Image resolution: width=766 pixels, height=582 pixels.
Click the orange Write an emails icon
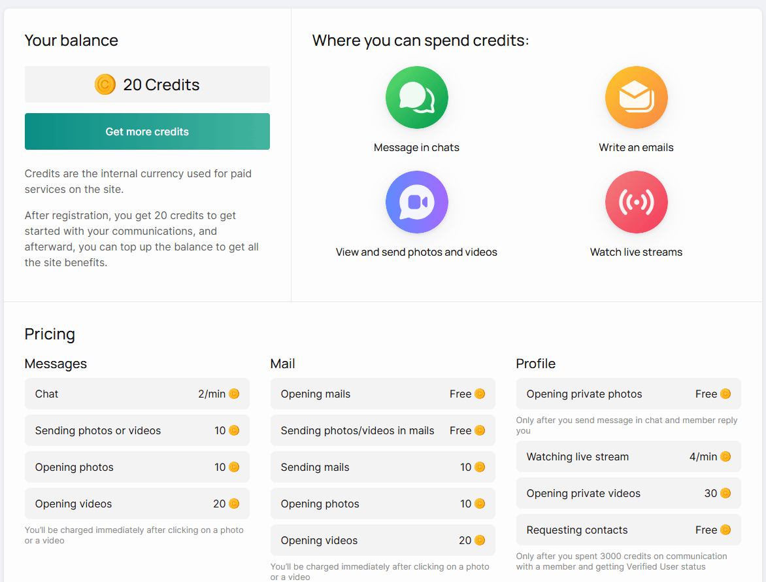coord(636,97)
